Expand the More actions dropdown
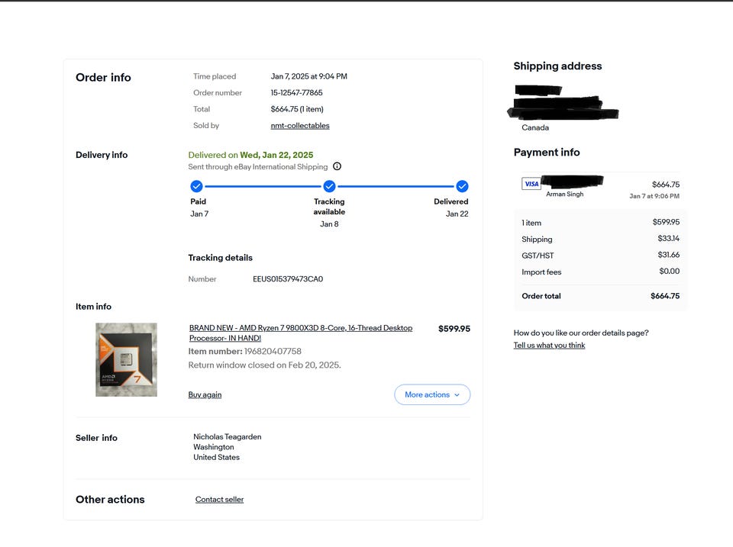 [x=432, y=394]
